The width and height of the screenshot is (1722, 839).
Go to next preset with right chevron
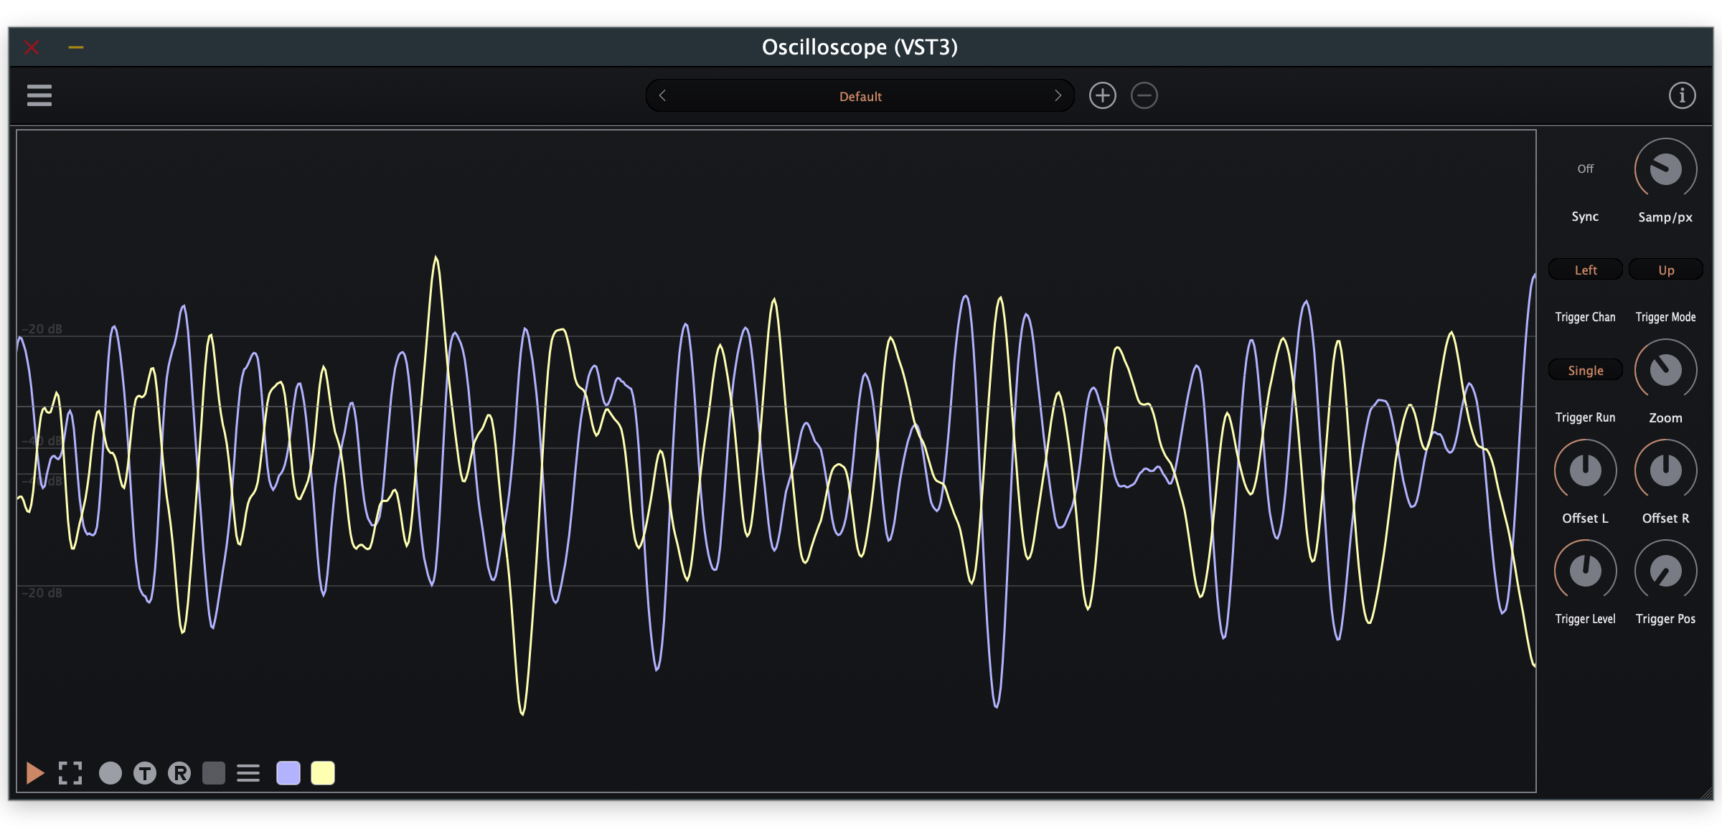(1058, 96)
